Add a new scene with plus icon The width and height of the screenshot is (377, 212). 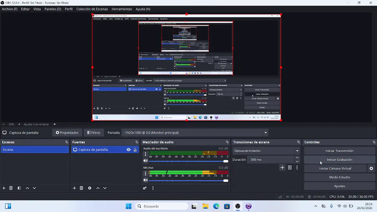point(4,188)
